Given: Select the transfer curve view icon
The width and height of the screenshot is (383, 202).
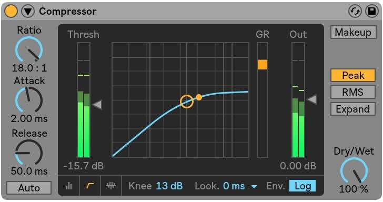Looking at the screenshot, I should click(x=90, y=186).
